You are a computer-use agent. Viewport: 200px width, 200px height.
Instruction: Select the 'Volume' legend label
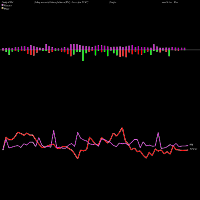(8, 6)
